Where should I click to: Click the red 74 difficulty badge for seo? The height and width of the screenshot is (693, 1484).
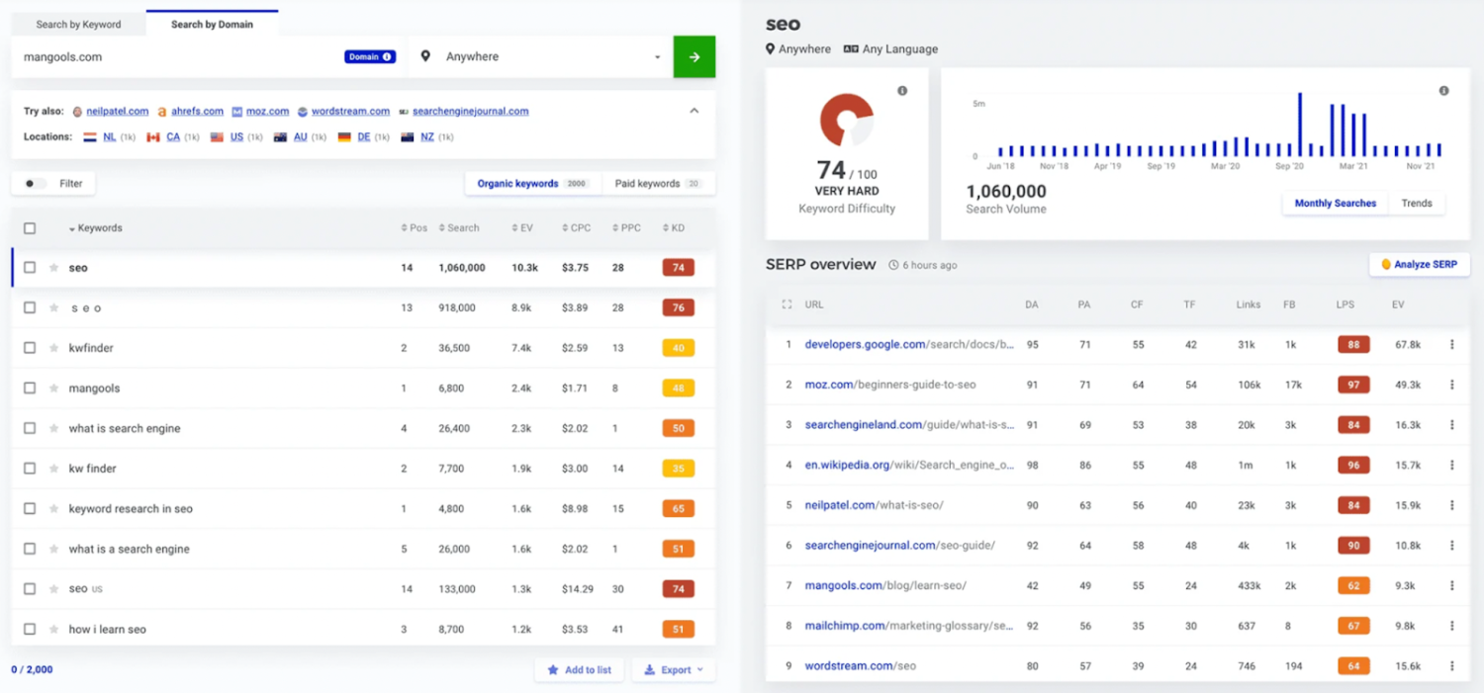click(x=678, y=267)
